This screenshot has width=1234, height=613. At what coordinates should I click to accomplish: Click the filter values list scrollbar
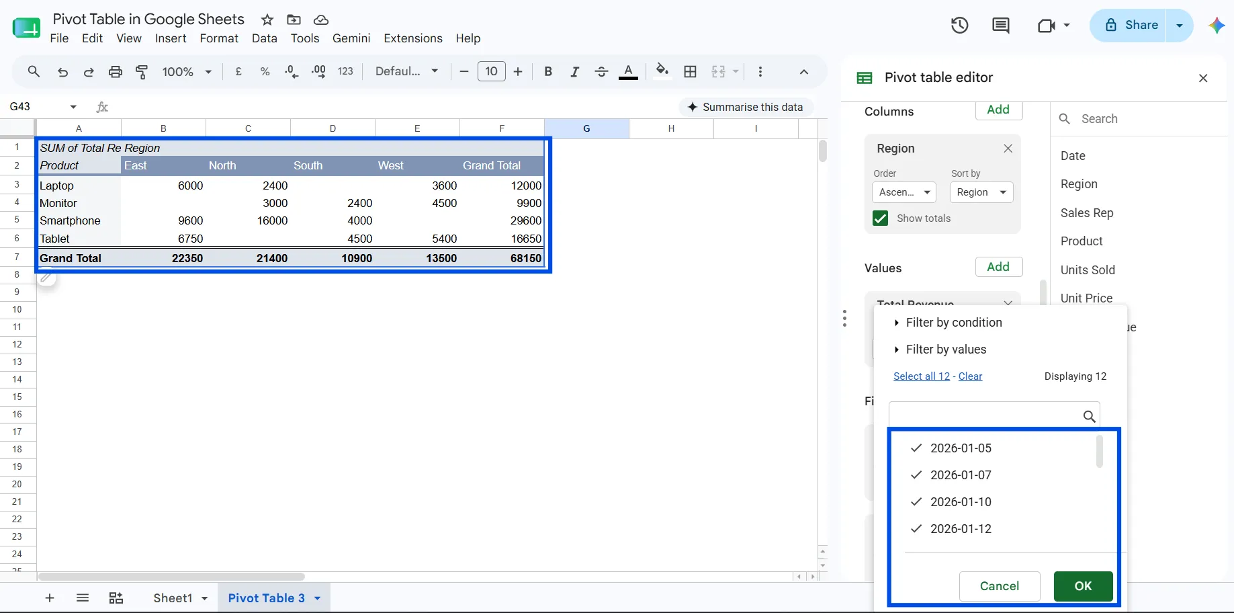[x=1099, y=451]
